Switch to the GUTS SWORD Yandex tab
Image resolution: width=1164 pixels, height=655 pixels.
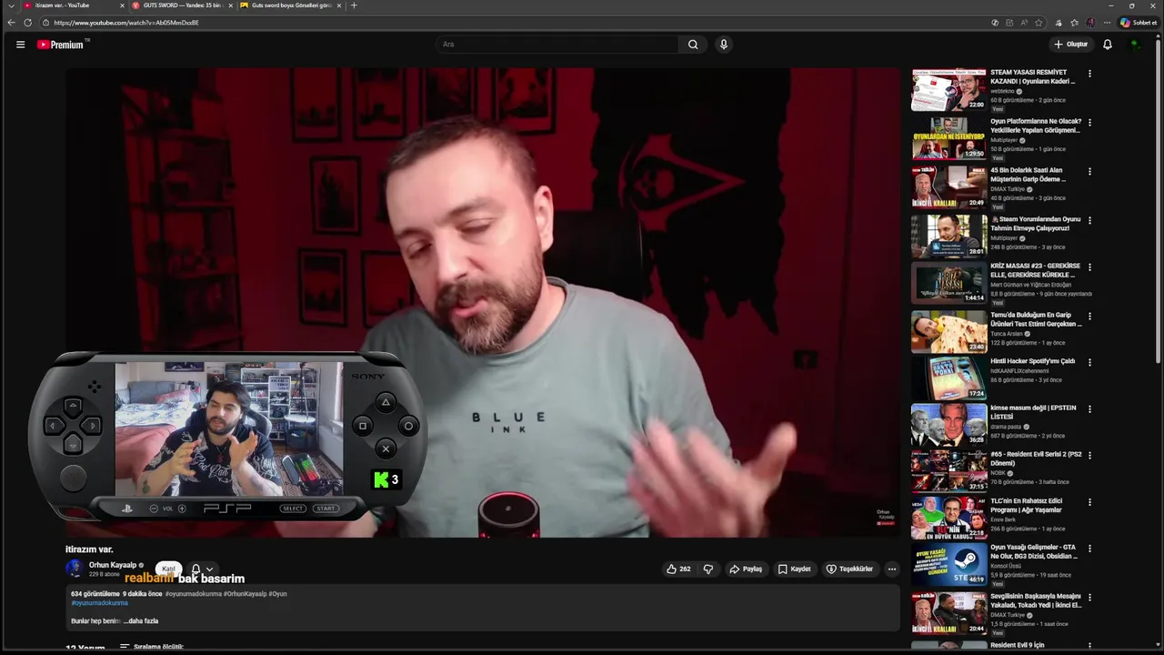point(182,5)
